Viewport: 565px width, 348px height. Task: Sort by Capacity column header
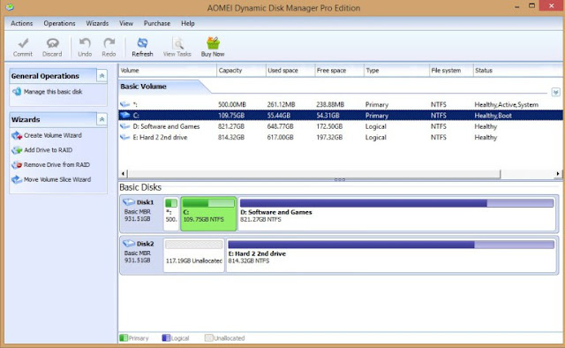241,71
